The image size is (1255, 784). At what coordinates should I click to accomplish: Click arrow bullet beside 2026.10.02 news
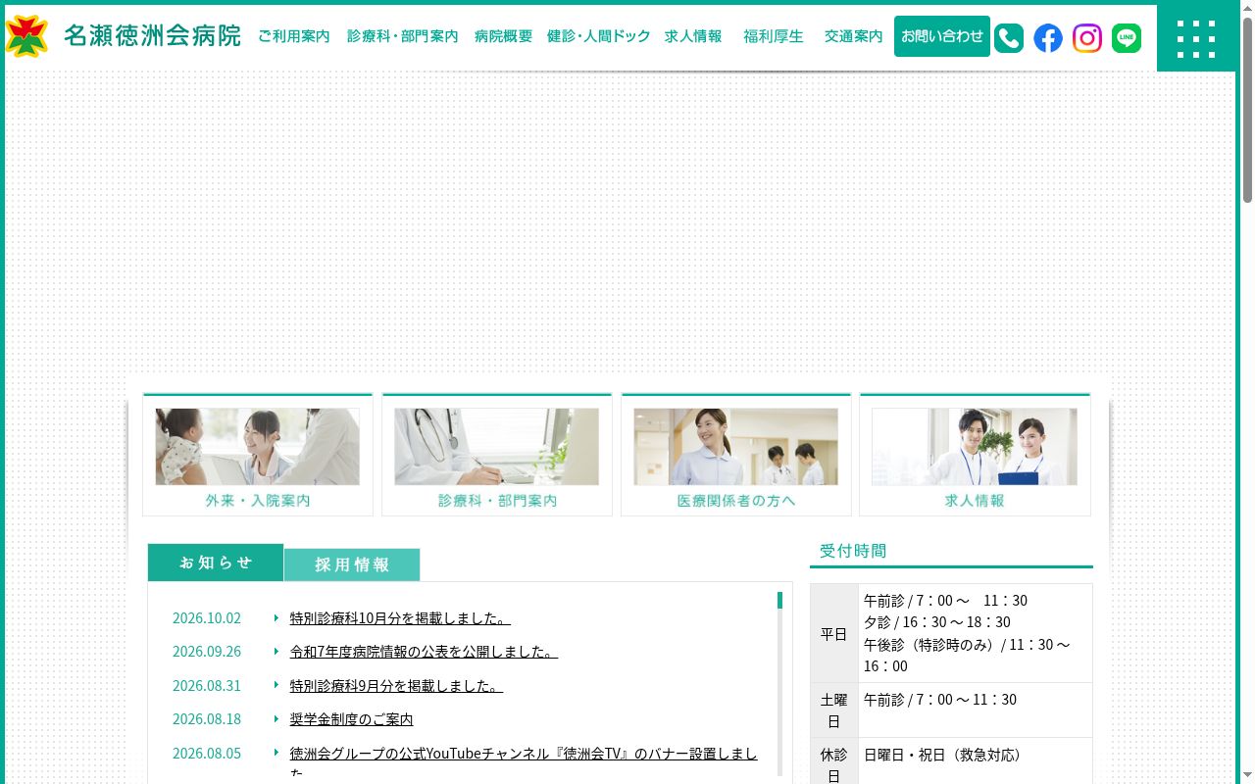276,617
